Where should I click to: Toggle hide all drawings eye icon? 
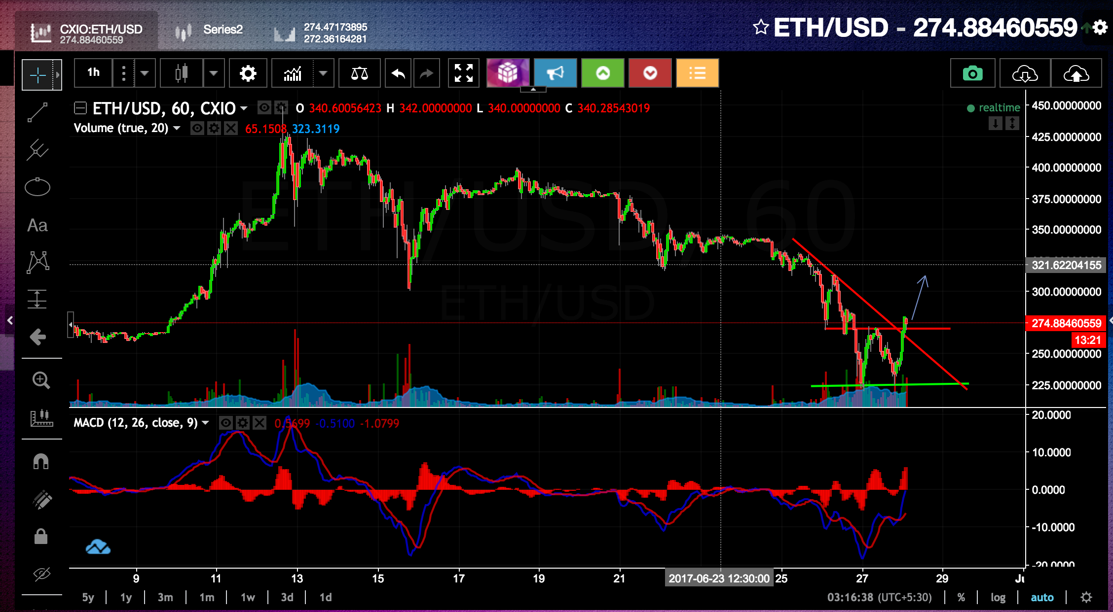pos(41,574)
